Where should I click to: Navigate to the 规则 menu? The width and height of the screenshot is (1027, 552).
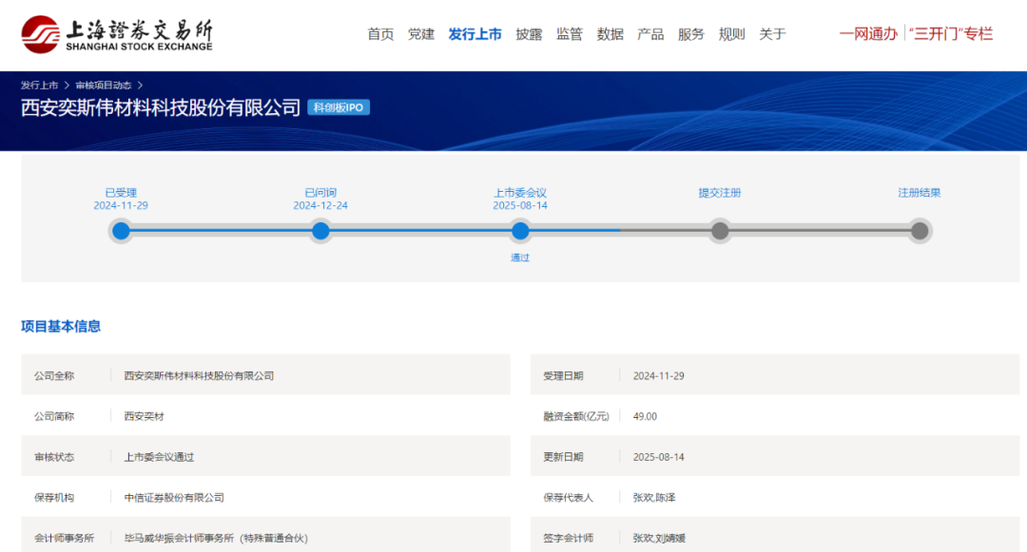tap(732, 34)
